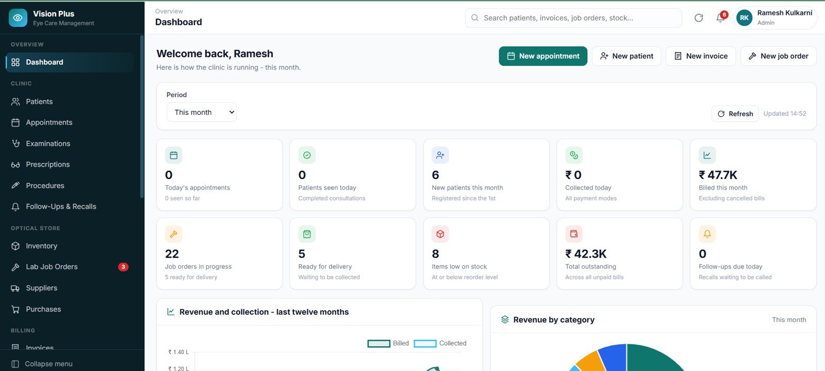Click the 'Updated 14:52' timestamp
The width and height of the screenshot is (825, 371).
(785, 114)
